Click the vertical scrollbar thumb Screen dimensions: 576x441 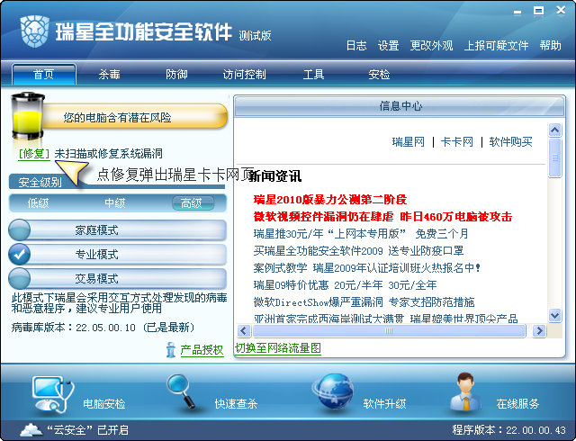coord(554,158)
